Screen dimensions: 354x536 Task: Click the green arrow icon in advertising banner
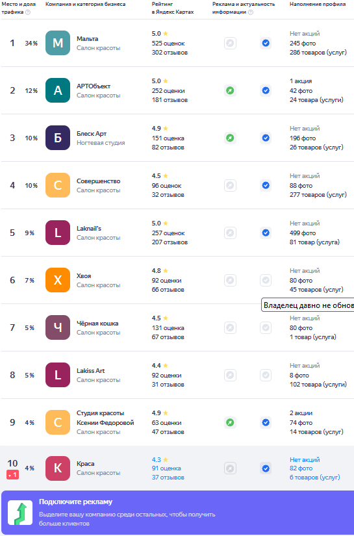coord(20,513)
